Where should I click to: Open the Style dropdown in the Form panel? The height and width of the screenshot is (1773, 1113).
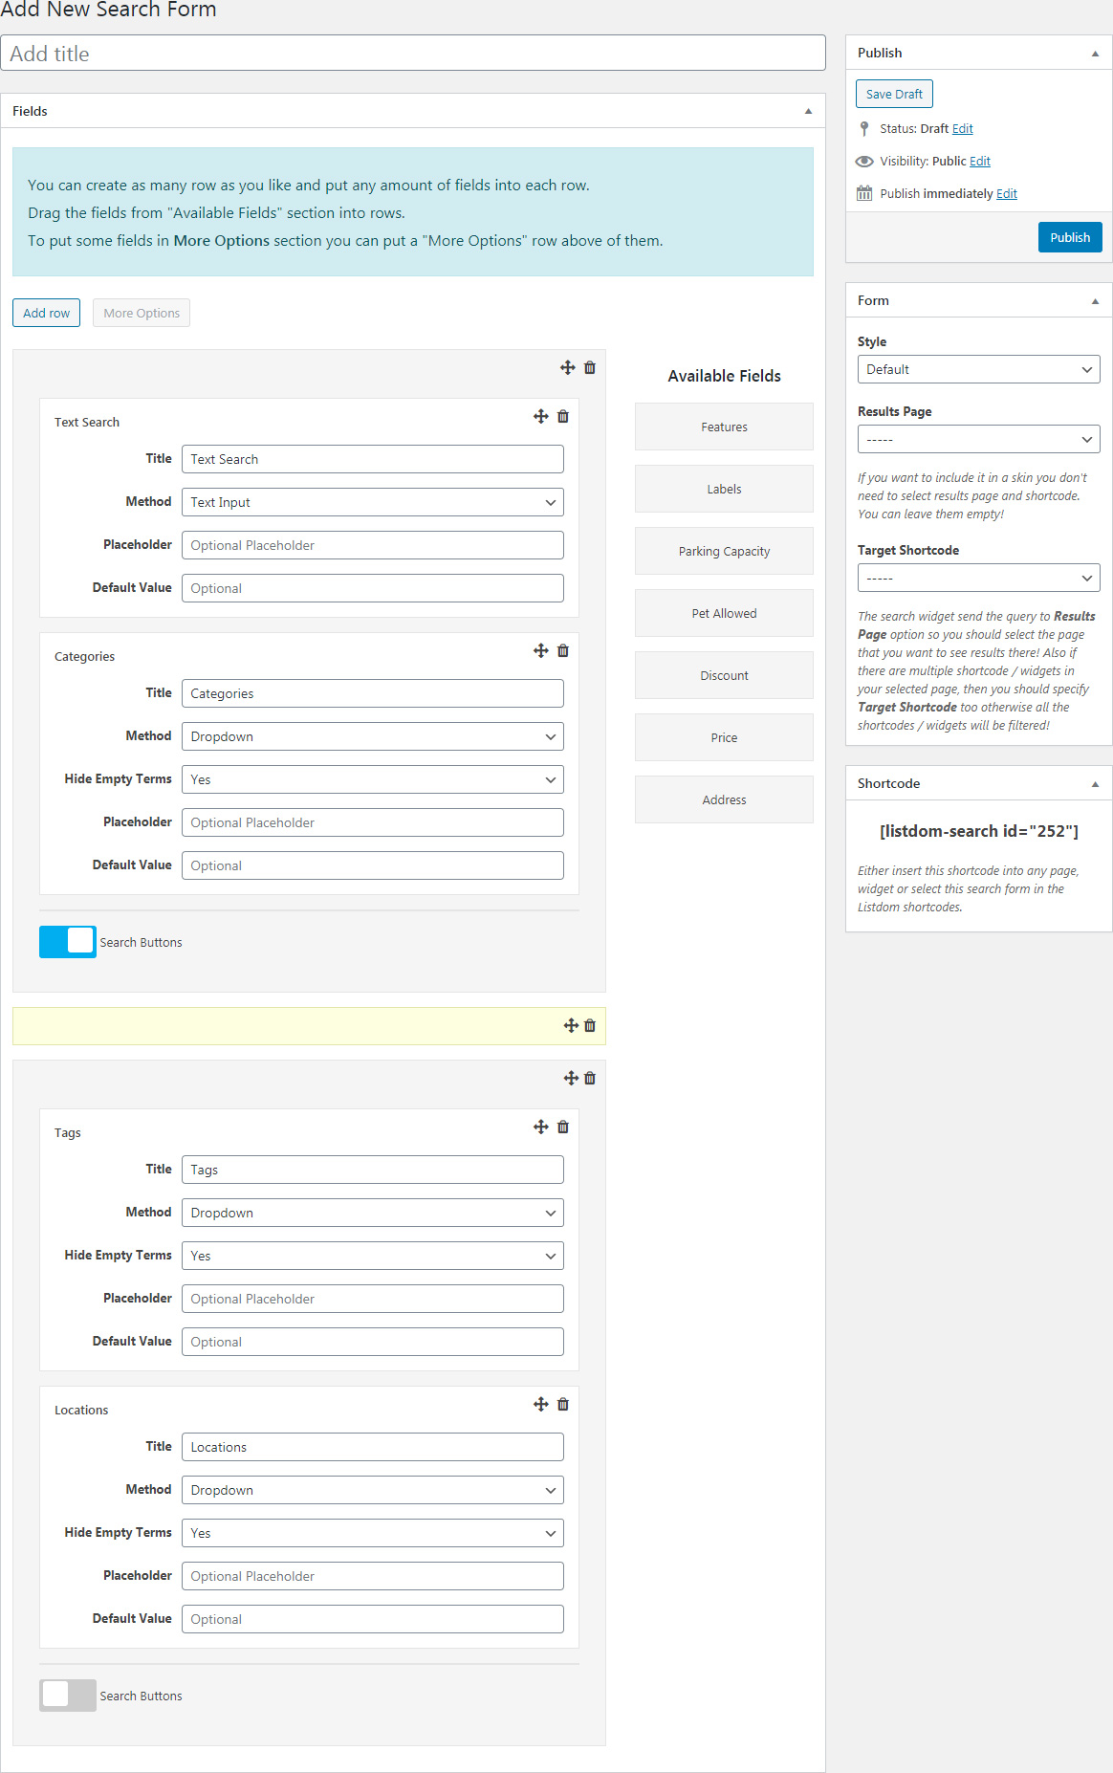(979, 369)
